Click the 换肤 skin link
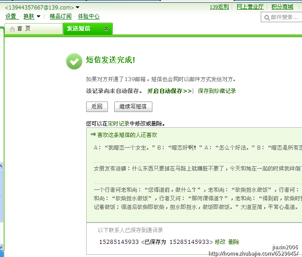This screenshot has width=302, height=257. 29,16
